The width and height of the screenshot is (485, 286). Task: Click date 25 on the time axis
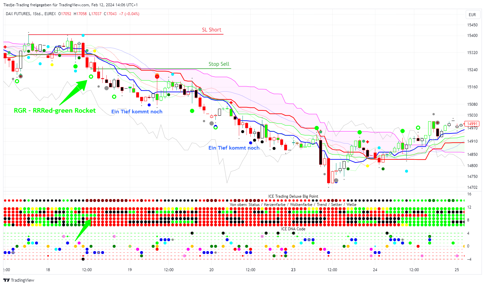(x=457, y=270)
